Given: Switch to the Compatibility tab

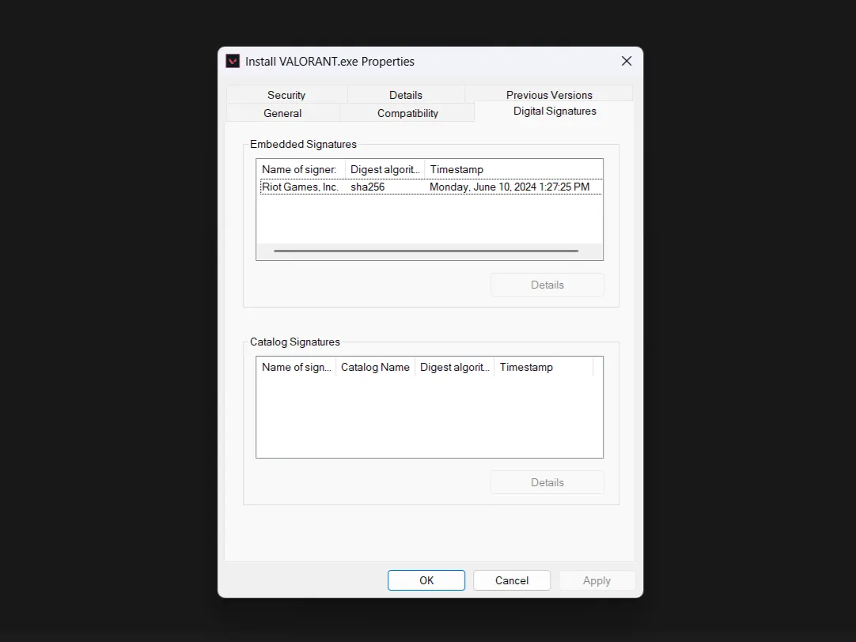Looking at the screenshot, I should [x=407, y=113].
